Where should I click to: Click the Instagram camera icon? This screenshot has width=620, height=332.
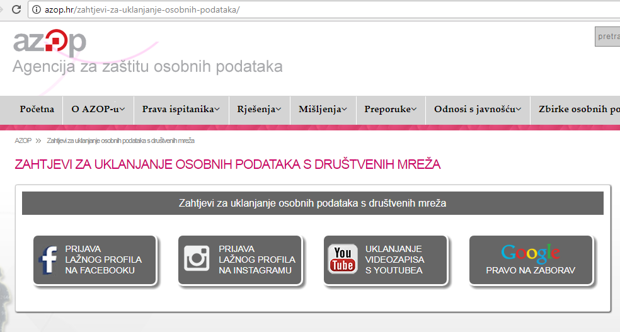(x=197, y=259)
